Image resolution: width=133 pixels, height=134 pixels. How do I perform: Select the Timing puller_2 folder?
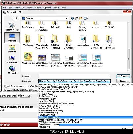[83, 26]
